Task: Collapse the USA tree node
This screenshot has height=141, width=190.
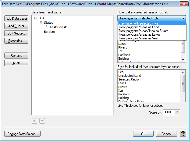Action: 36,18
